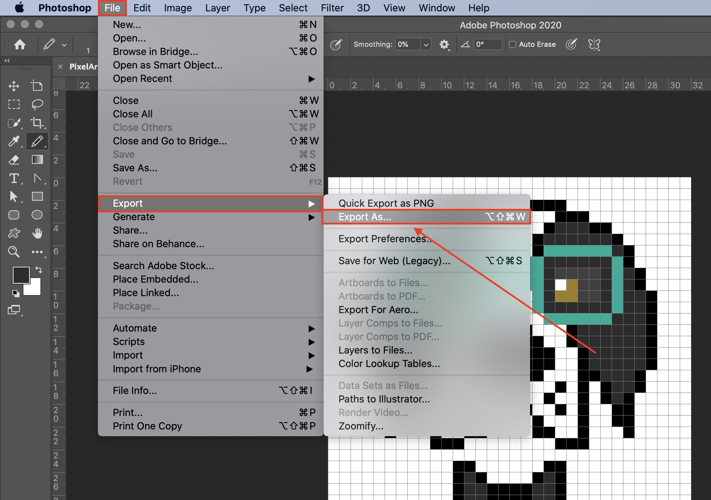Open the foreground color swatch
Image resolution: width=711 pixels, height=500 pixels.
(x=21, y=275)
